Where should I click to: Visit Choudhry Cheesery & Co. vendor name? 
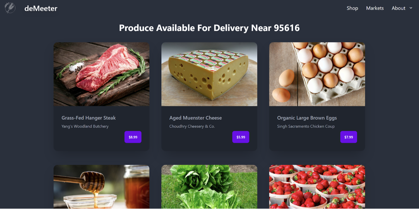click(192, 126)
